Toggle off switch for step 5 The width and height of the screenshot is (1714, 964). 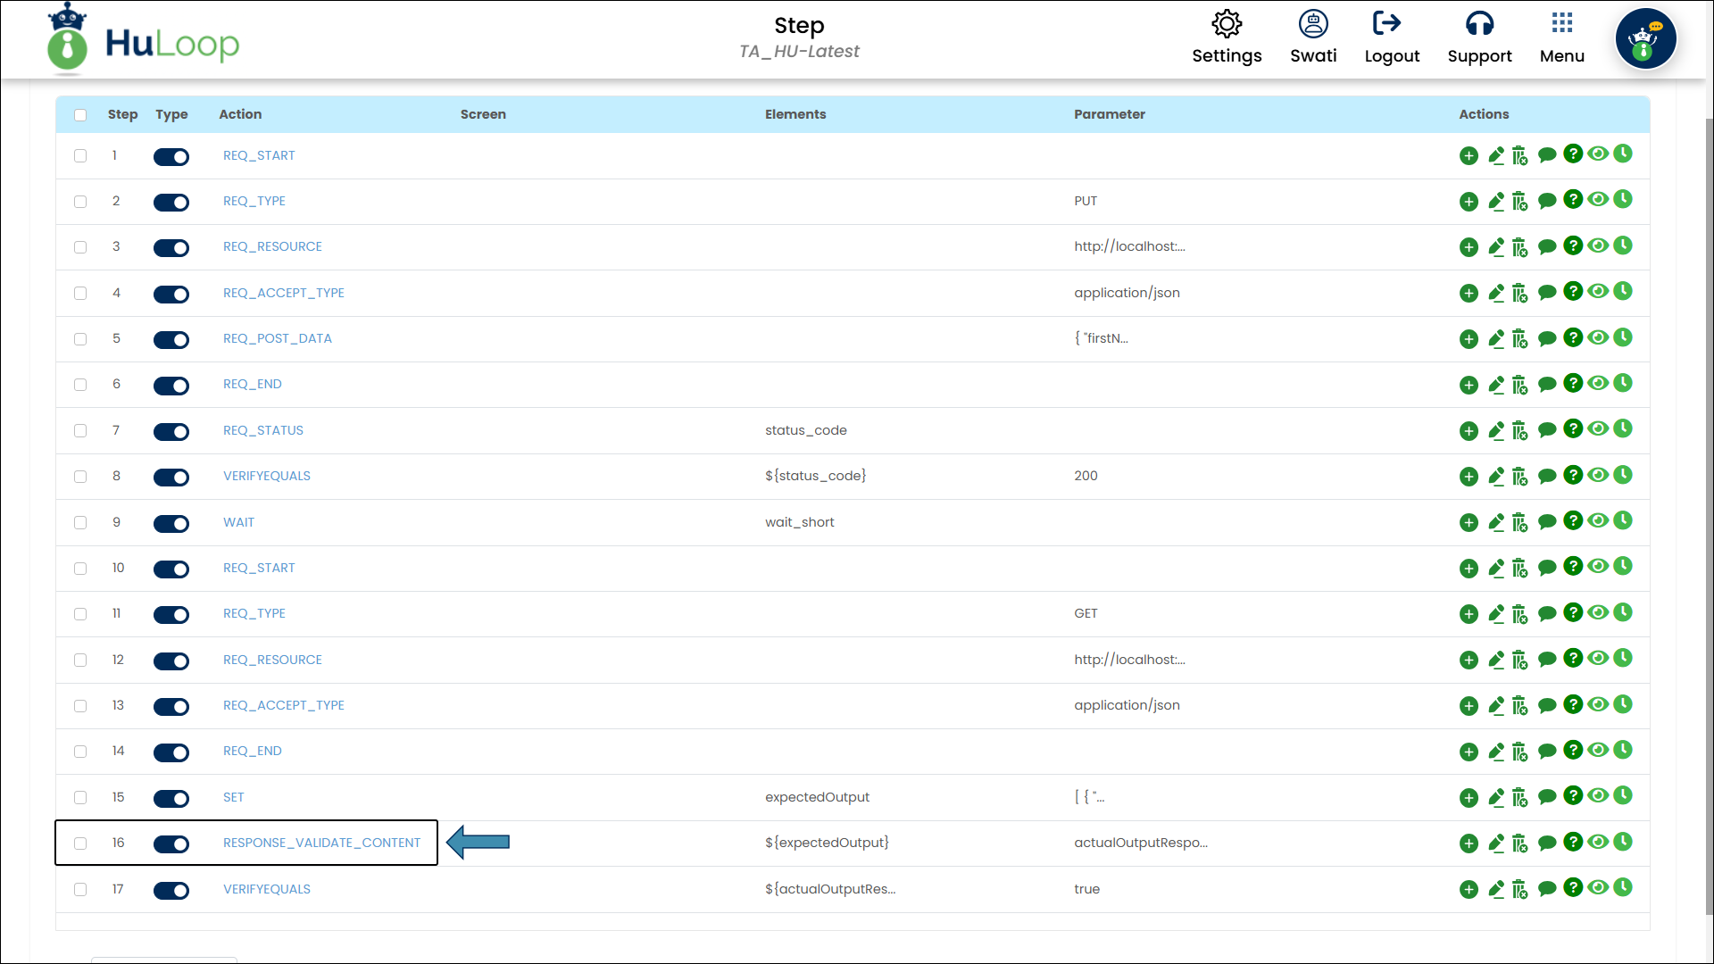point(171,340)
